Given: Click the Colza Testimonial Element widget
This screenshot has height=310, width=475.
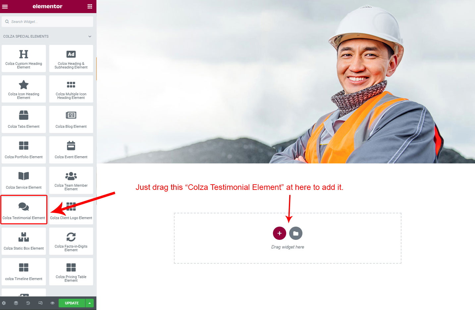Looking at the screenshot, I should pos(24,210).
